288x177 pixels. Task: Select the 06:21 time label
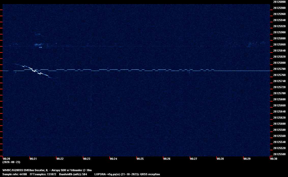coord(33,159)
